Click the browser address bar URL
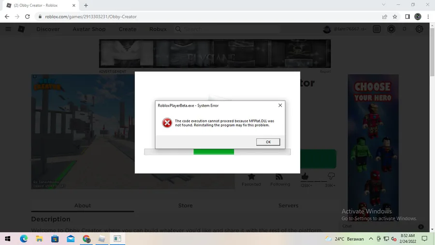 coord(91,16)
